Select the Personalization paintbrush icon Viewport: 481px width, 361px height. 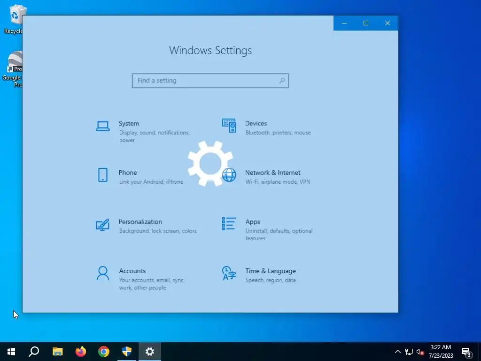(x=102, y=224)
